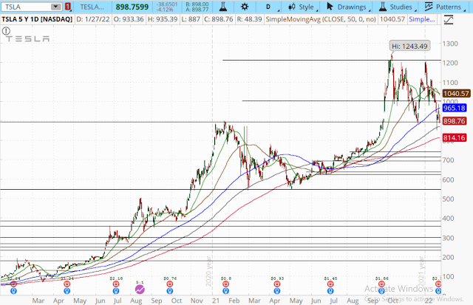Click blue lightbulb icon below $2.18 earnings

[x=116, y=291]
